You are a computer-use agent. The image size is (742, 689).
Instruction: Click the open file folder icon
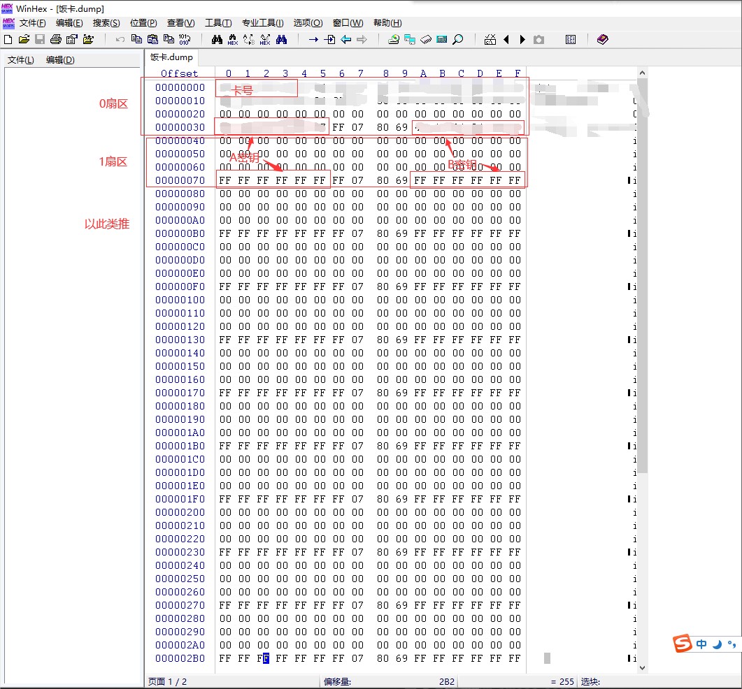(24, 40)
